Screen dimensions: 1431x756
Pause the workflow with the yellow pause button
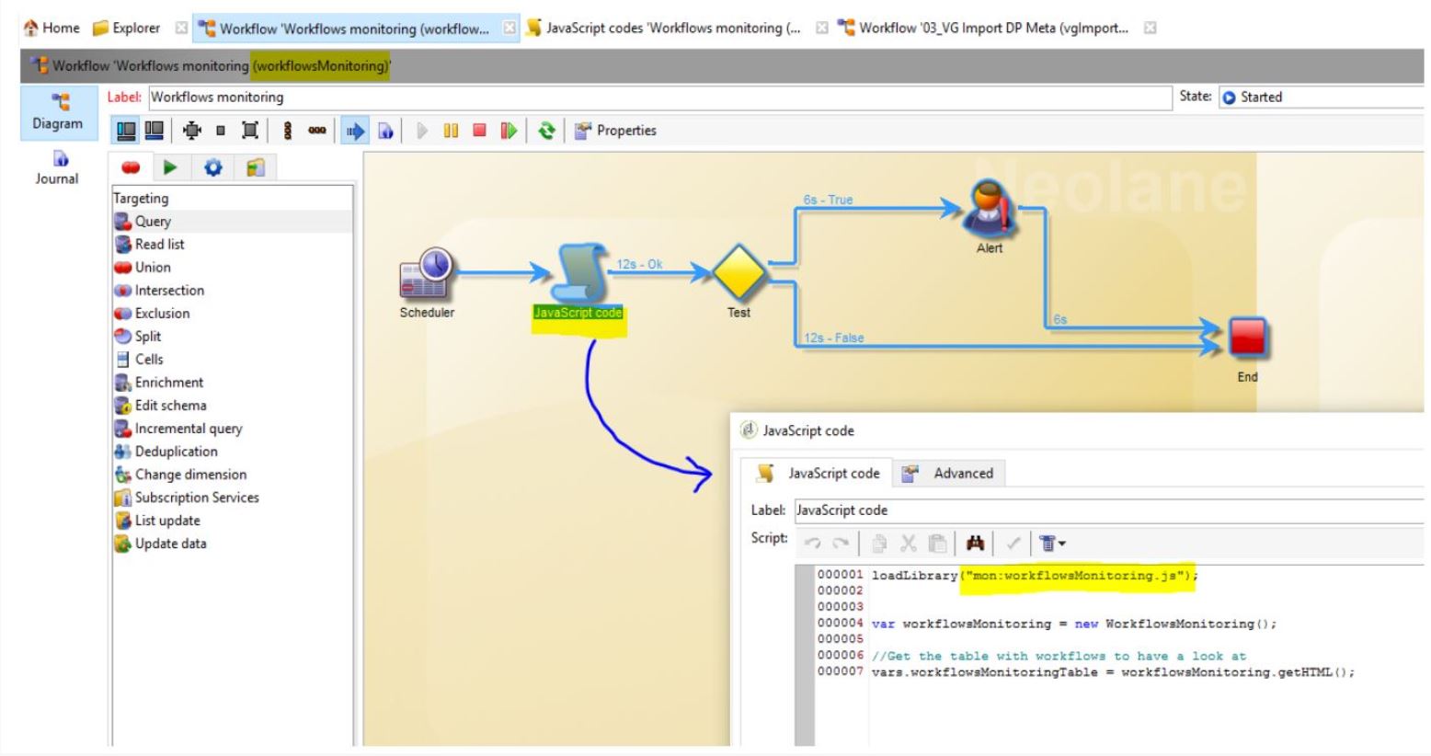[x=451, y=131]
